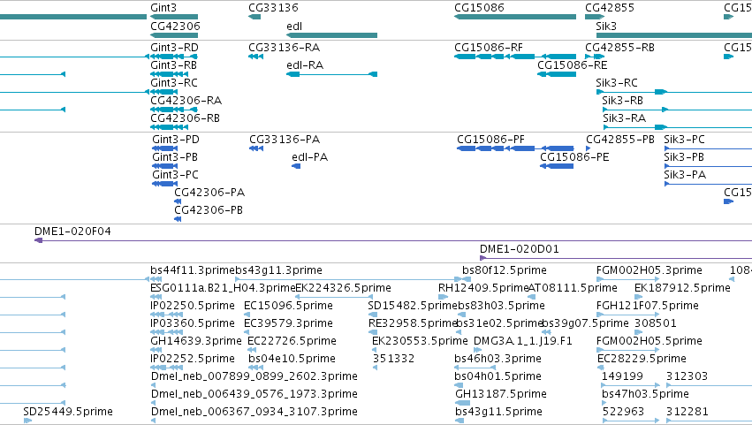This screenshot has height=425, width=752.
Task: Select the CG42855-RB transcript
Action: 595,57
